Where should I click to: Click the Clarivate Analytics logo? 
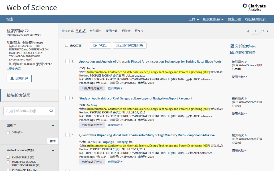tap(254, 7)
